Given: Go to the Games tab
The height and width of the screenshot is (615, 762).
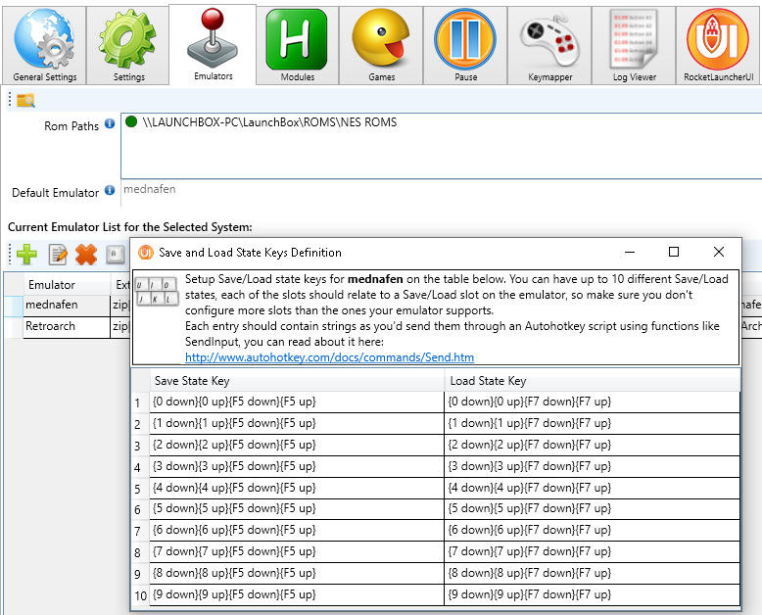Looking at the screenshot, I should (381, 46).
